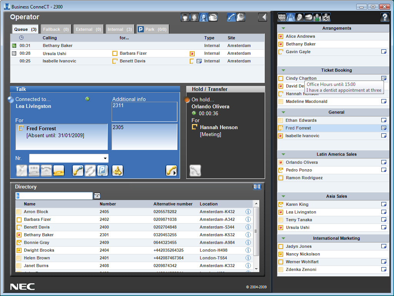Click the presence status box of Ramon Rodriguez
394x296 pixels.
click(x=280, y=178)
